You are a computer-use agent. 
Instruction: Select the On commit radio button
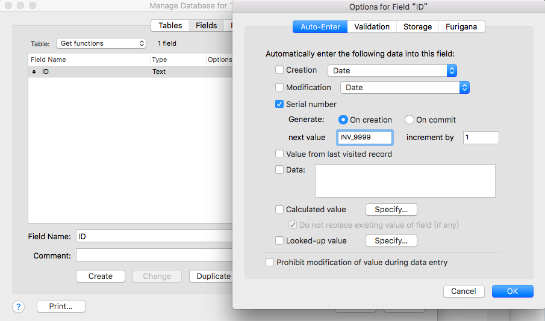pos(409,120)
